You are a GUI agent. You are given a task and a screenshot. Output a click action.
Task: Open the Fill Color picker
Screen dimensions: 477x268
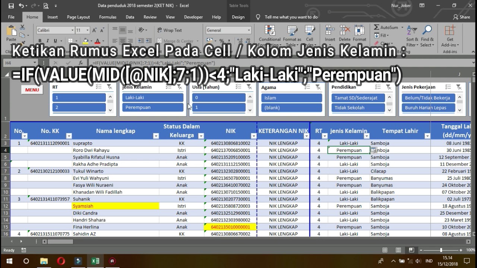(86, 41)
